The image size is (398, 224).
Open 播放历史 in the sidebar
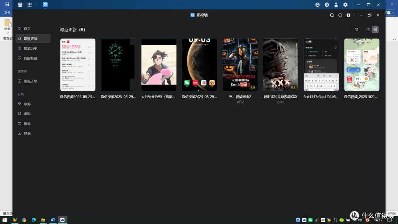[x=33, y=49]
